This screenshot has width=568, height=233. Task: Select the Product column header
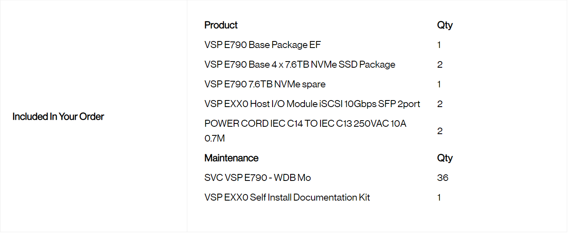pos(221,25)
